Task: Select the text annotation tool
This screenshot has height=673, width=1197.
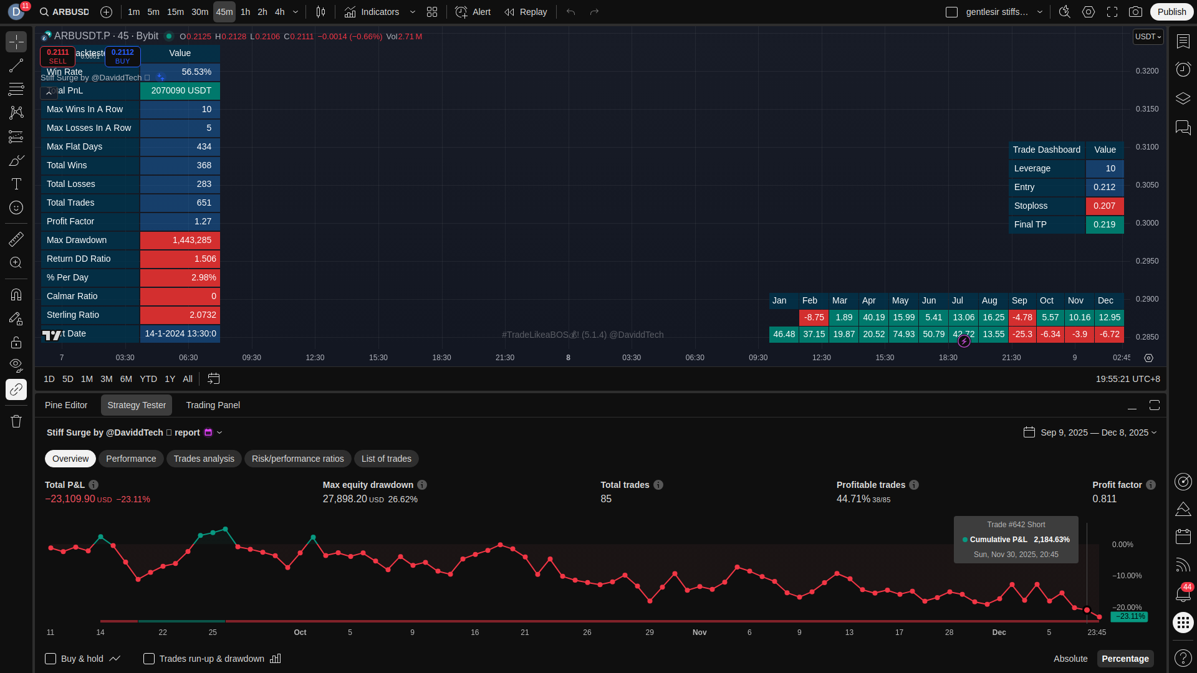Action: [x=16, y=184]
